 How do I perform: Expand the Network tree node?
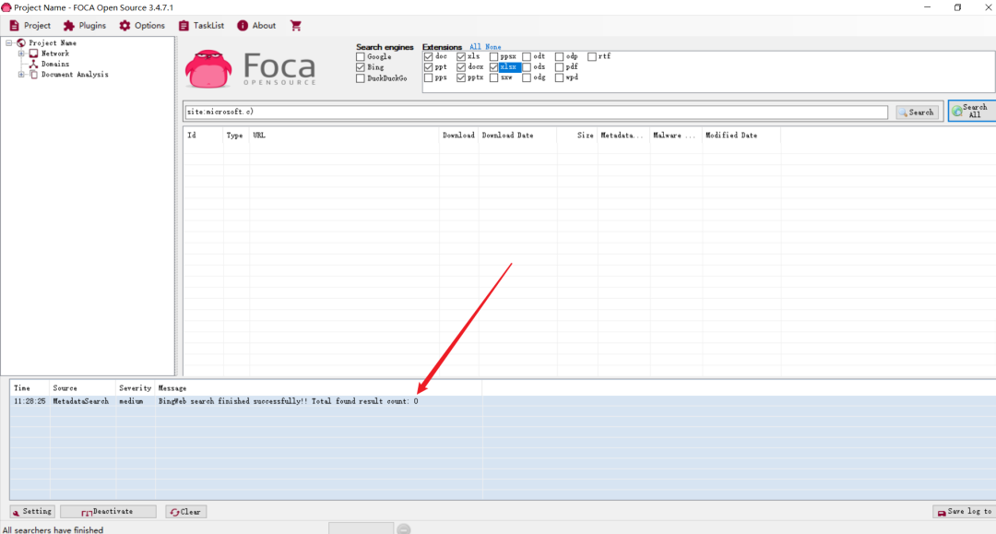tap(21, 53)
